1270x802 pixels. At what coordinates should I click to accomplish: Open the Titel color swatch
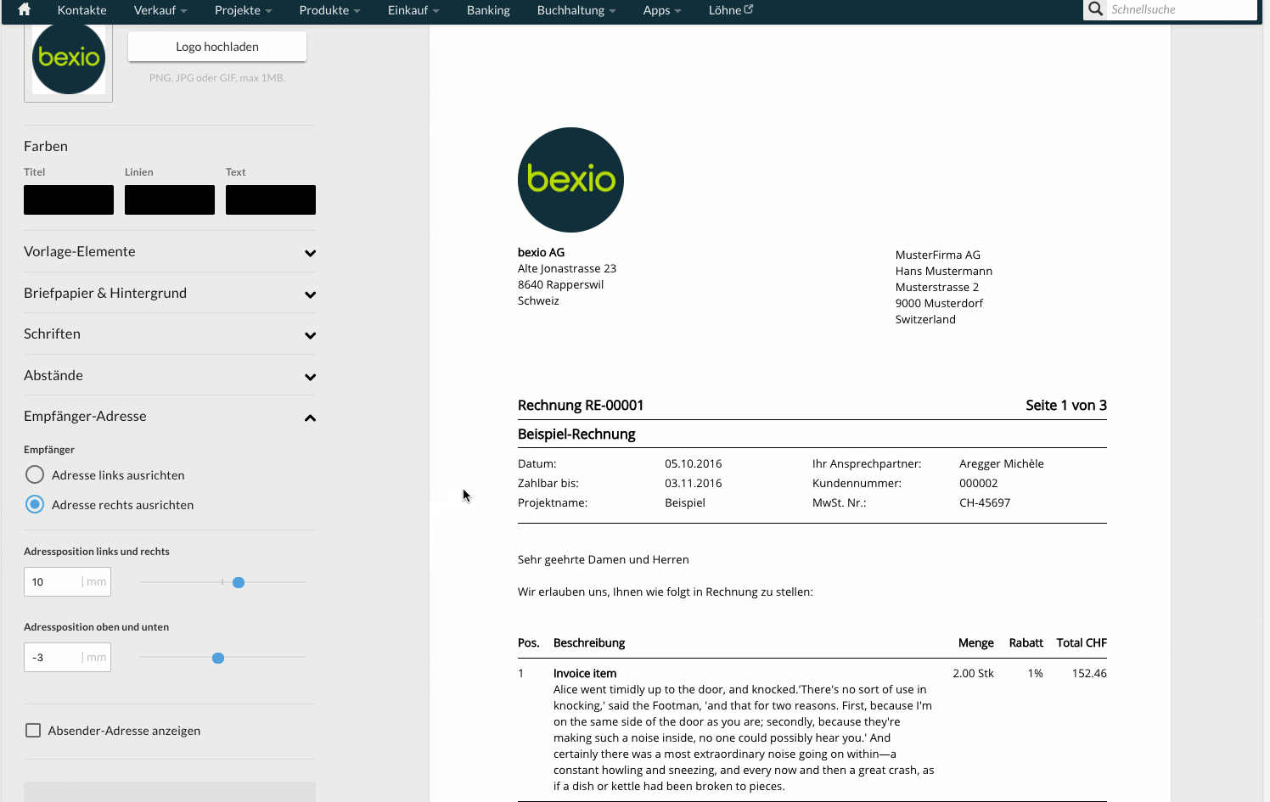tap(69, 199)
